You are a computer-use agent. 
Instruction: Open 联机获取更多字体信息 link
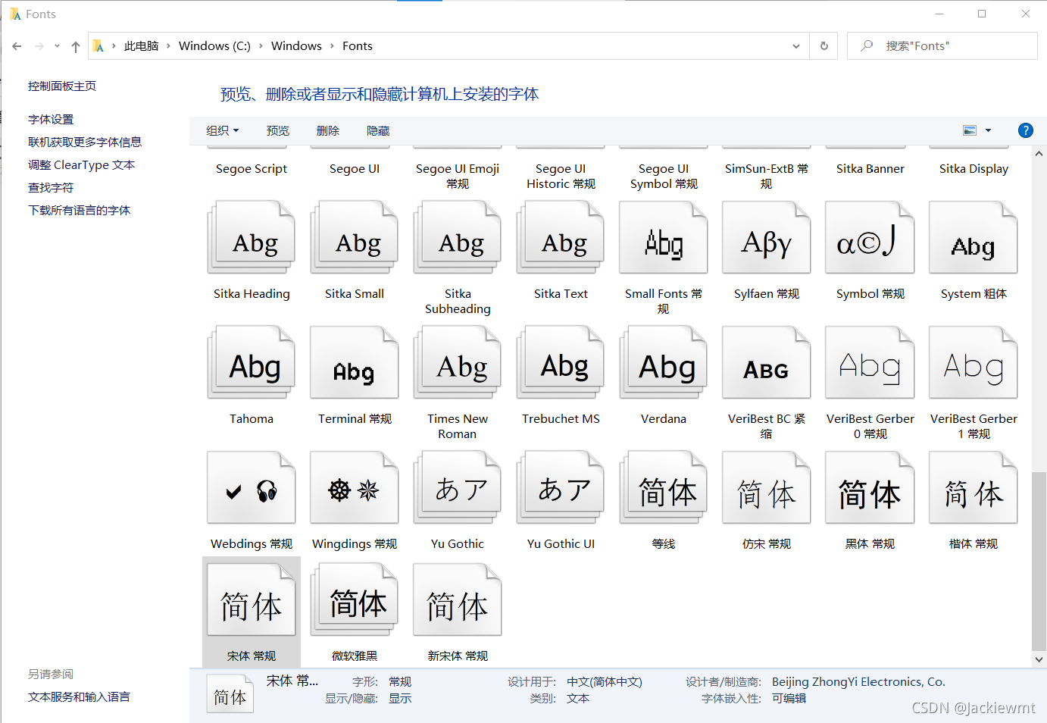tap(85, 142)
